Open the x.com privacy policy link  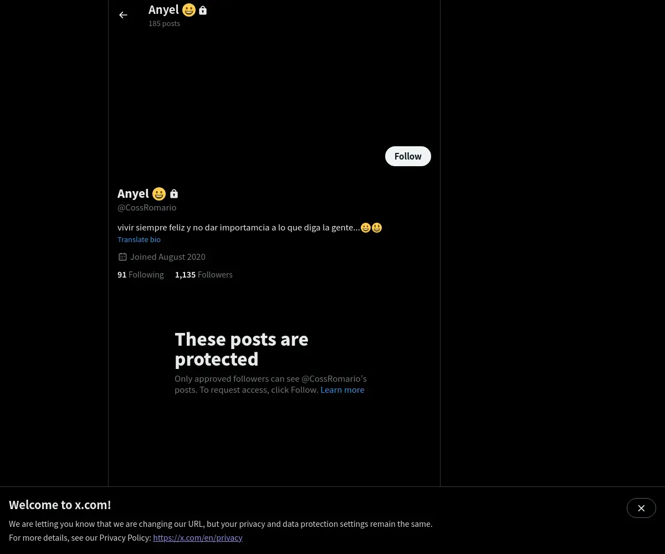[198, 538]
